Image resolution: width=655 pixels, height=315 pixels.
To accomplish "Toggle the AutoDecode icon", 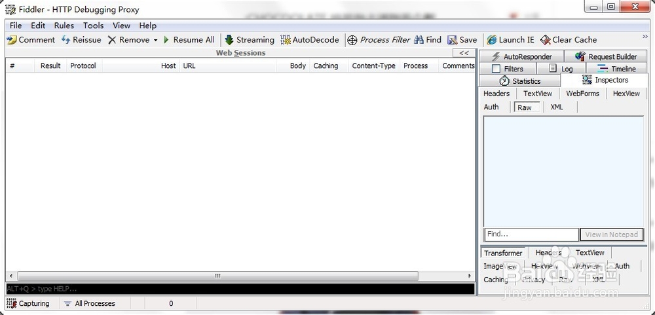I will [286, 40].
